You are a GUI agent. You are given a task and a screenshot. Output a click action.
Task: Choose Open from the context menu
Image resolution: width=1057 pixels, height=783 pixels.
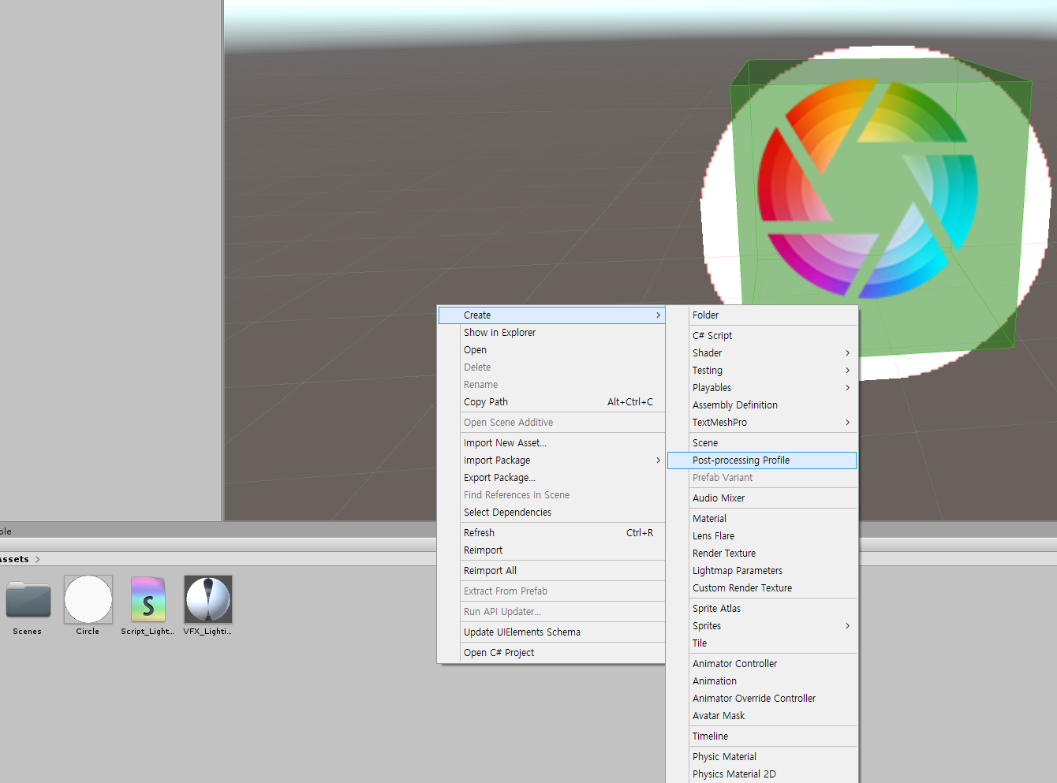551,350
